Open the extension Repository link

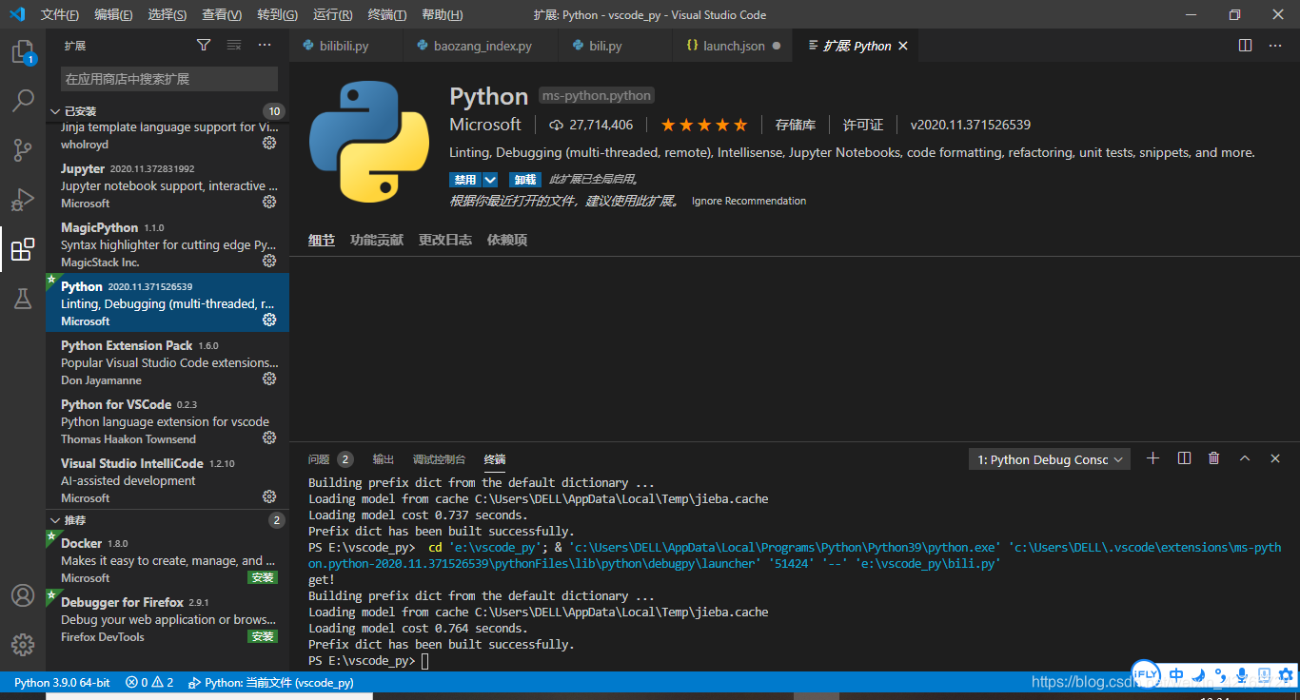tap(796, 125)
